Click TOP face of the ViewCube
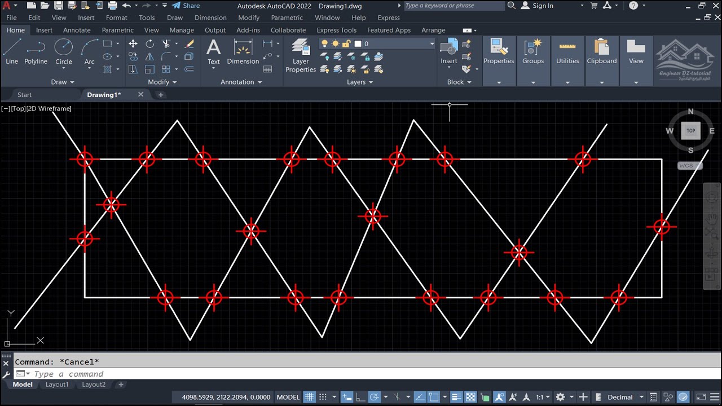 (691, 130)
